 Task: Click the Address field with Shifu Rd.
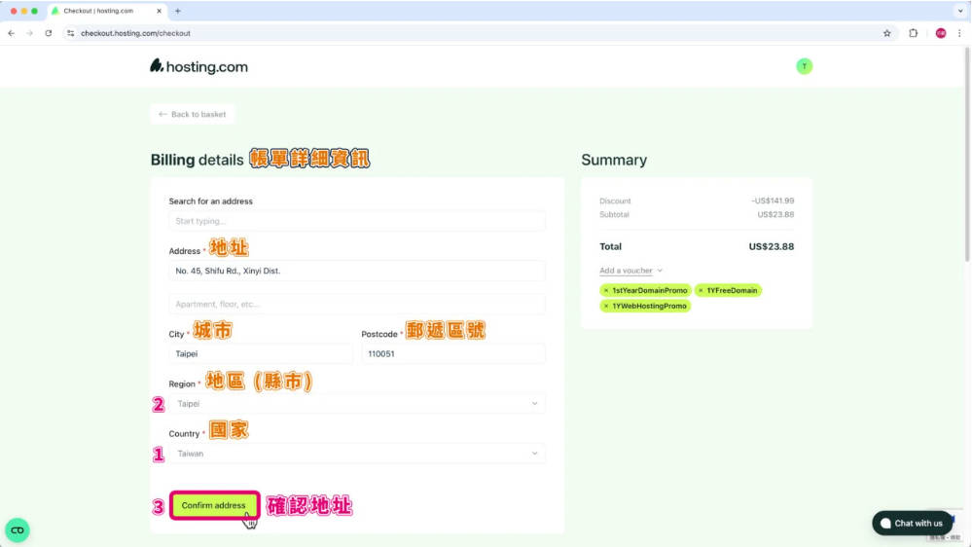[x=357, y=271]
